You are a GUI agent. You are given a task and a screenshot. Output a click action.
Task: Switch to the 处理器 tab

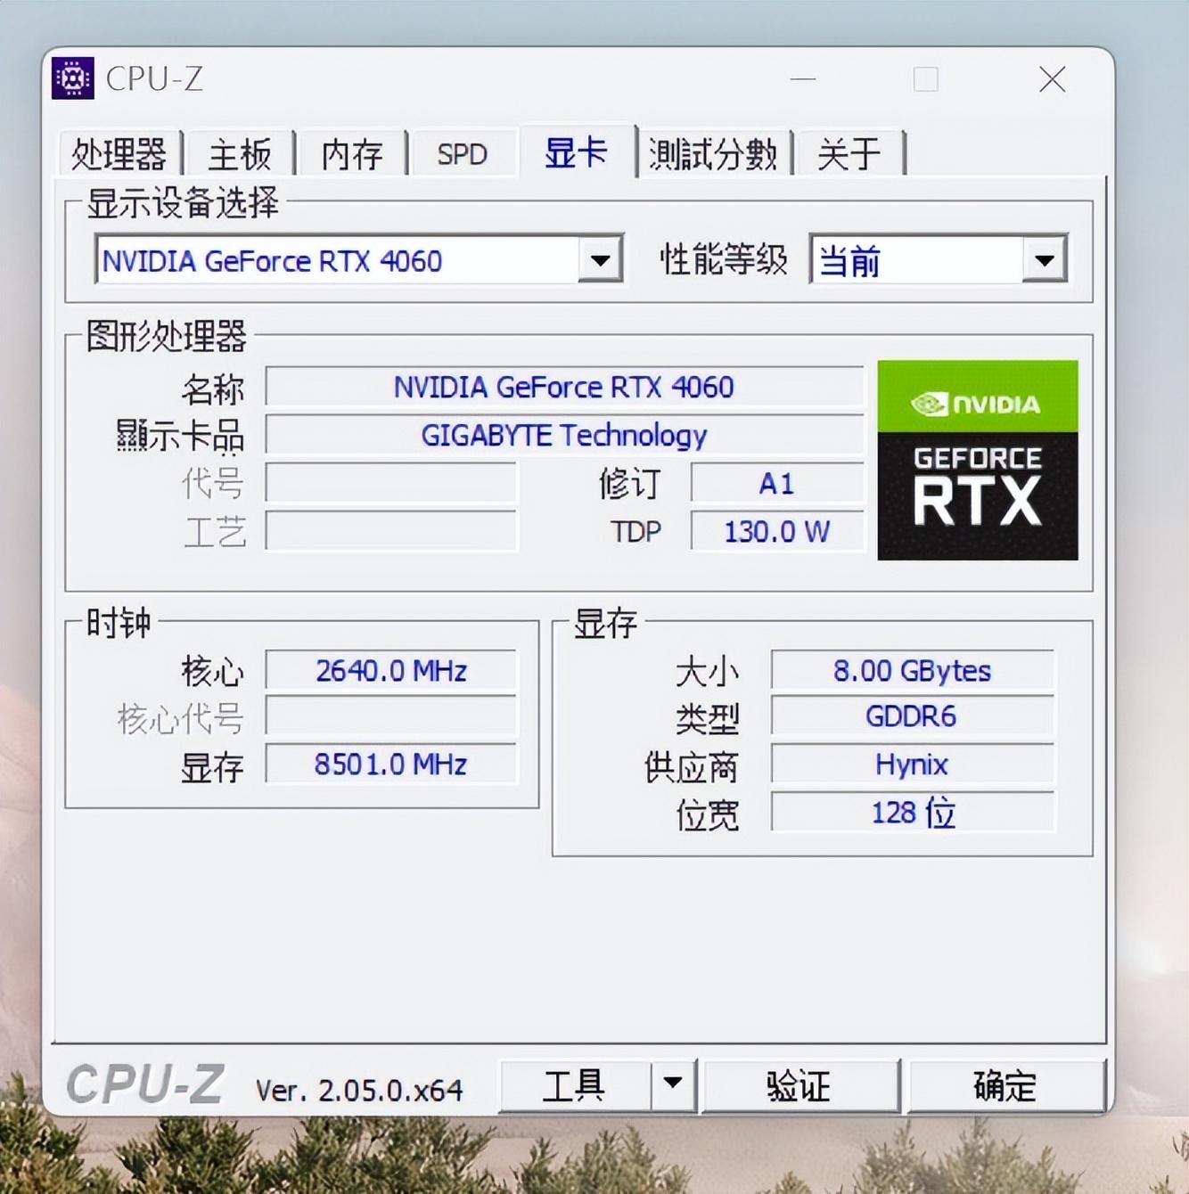click(119, 154)
